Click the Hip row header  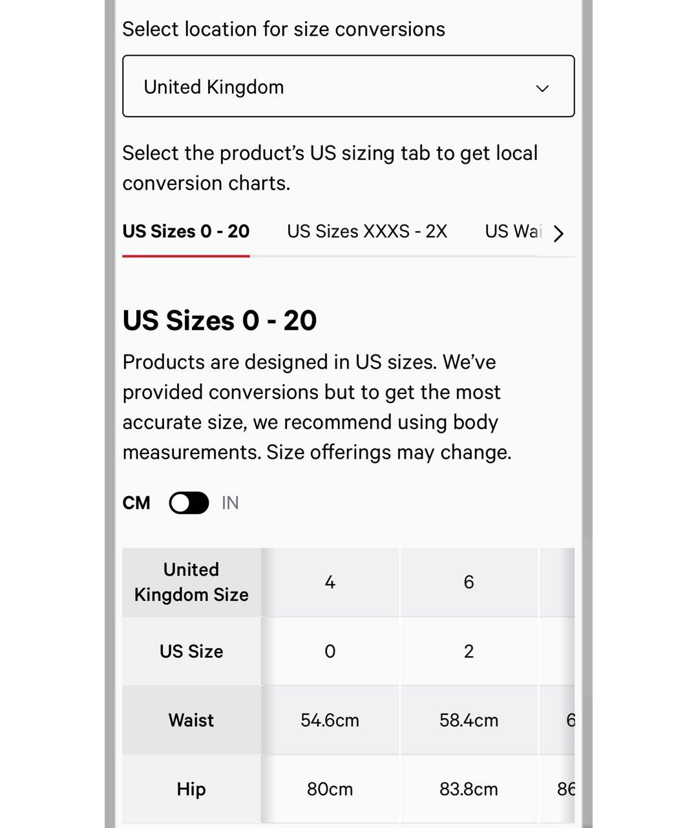click(x=191, y=789)
